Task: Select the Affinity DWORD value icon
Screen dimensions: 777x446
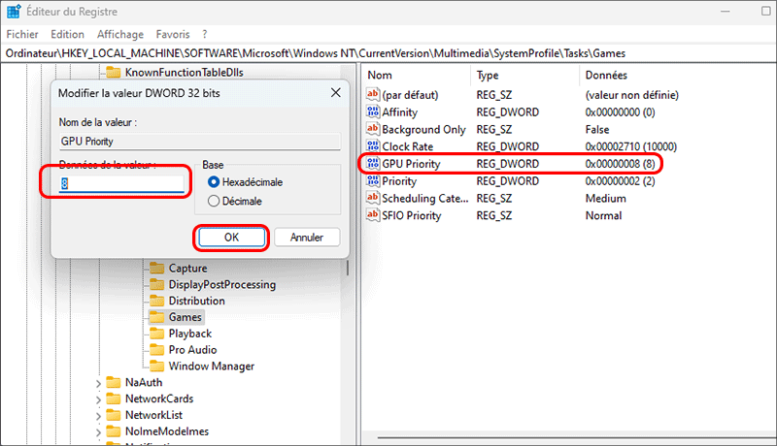Action: click(x=373, y=111)
